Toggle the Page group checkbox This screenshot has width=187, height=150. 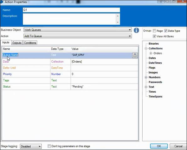[154, 31]
